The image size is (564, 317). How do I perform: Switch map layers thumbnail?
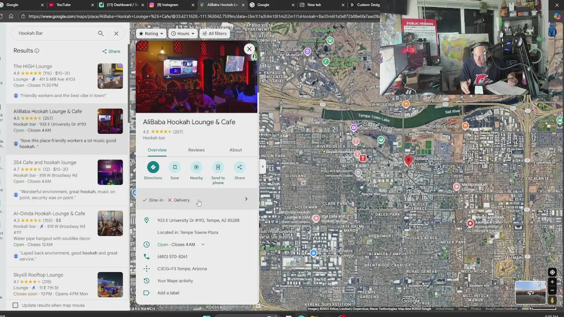[x=531, y=293]
